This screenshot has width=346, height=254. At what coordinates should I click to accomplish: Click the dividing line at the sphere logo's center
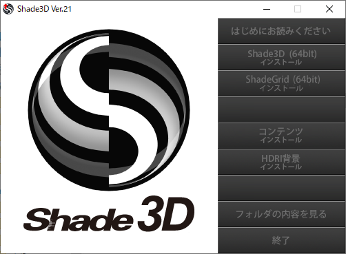point(109,109)
